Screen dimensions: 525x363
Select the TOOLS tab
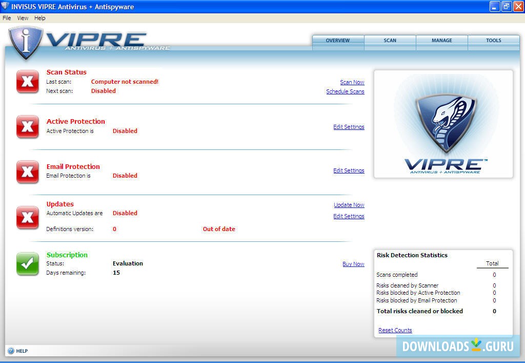[x=493, y=40]
